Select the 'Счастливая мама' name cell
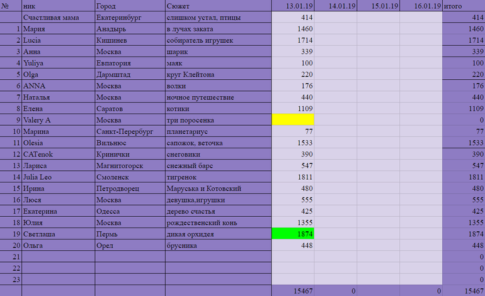 tap(58, 18)
